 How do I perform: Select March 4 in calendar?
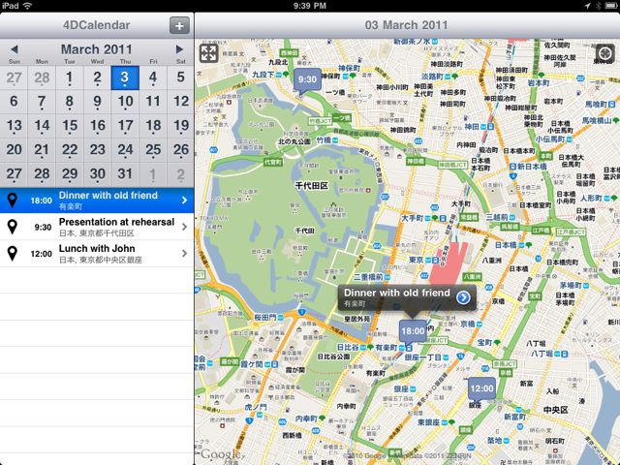click(x=153, y=77)
